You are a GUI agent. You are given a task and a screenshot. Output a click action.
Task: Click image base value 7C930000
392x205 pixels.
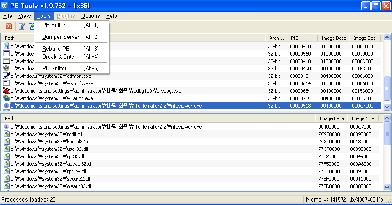[x=329, y=134]
